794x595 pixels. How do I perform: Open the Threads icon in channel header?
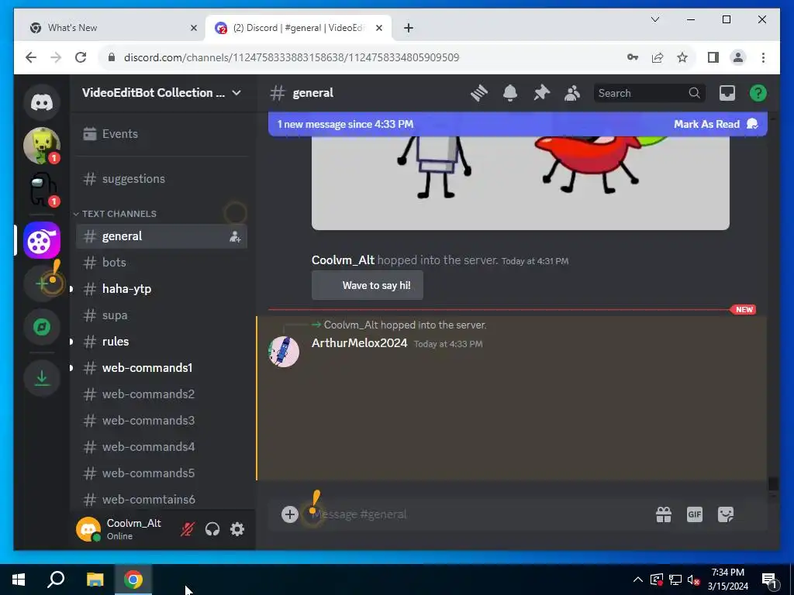point(479,93)
